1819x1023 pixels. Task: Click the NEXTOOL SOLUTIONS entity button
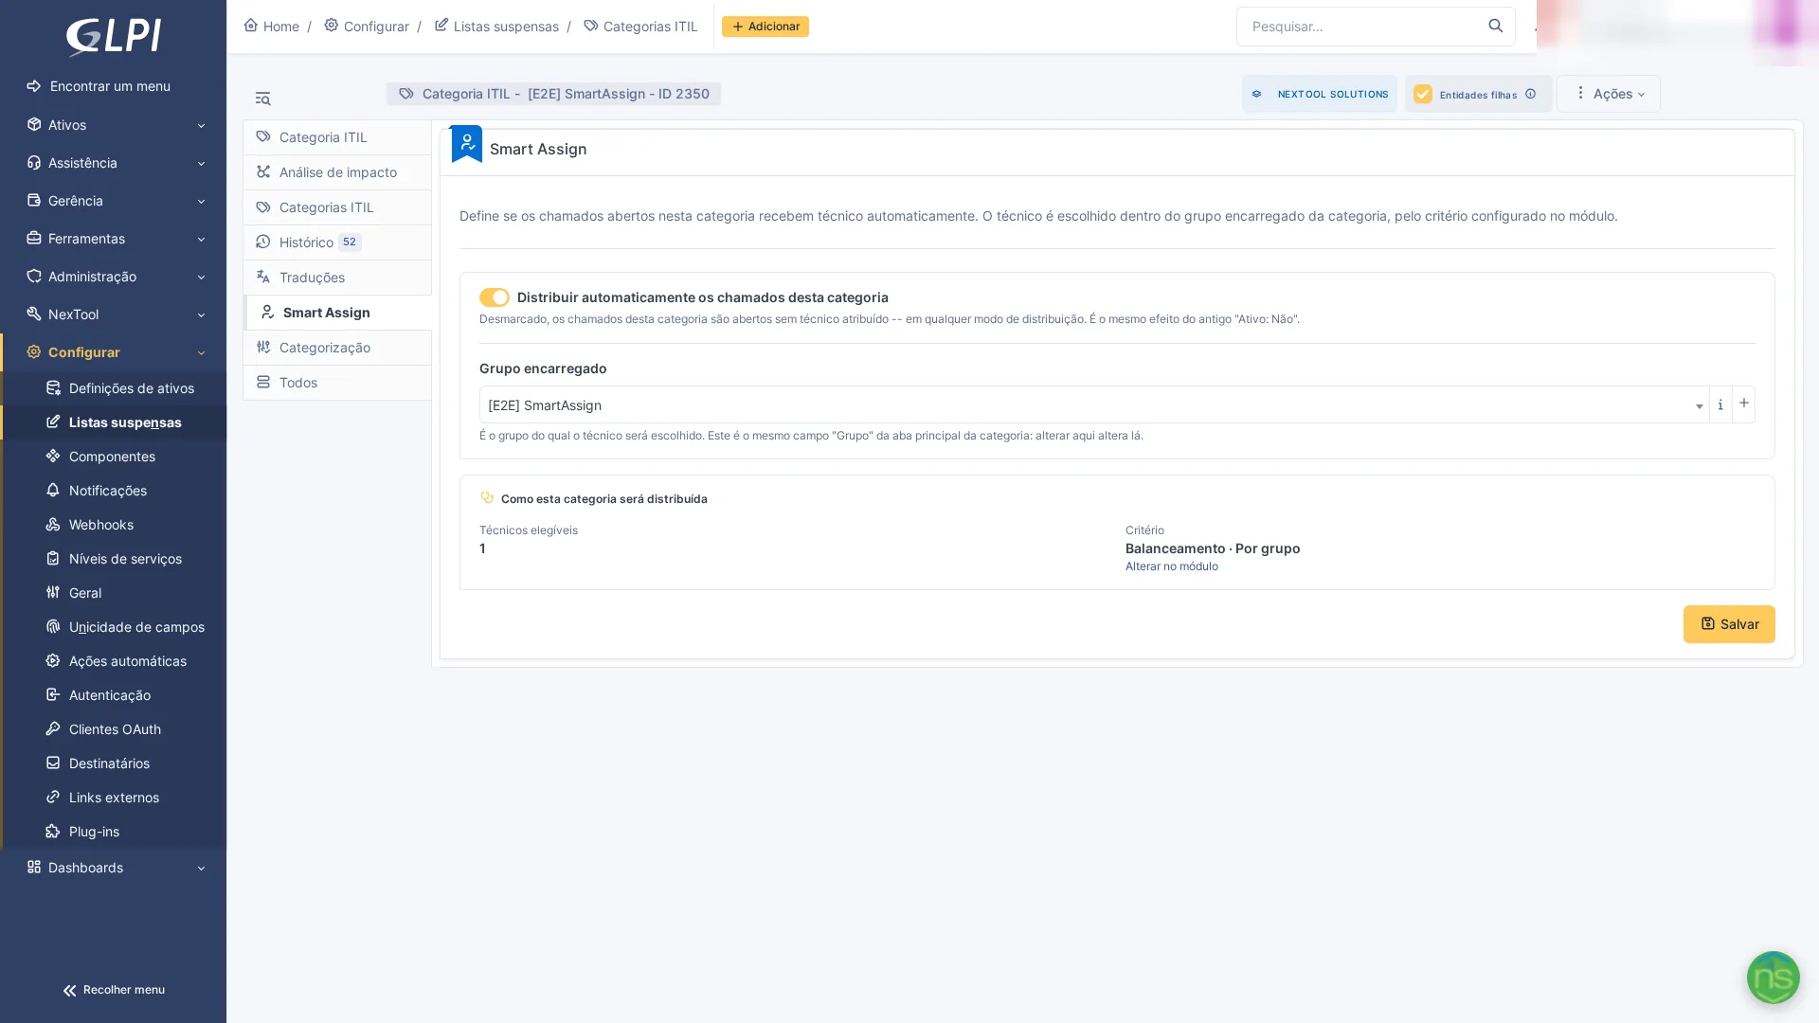[x=1319, y=94]
